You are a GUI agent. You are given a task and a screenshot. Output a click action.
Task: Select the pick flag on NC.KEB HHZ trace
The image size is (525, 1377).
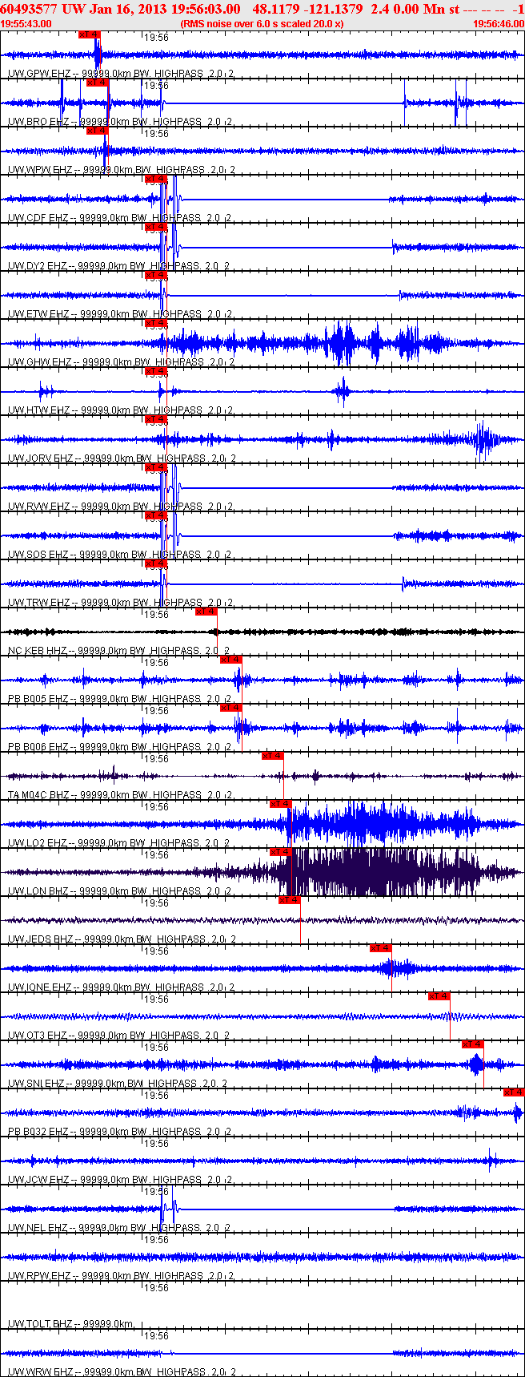point(206,612)
